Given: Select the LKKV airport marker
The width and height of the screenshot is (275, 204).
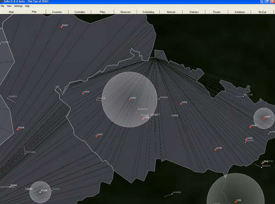Looking at the screenshot, I should tap(83, 93).
